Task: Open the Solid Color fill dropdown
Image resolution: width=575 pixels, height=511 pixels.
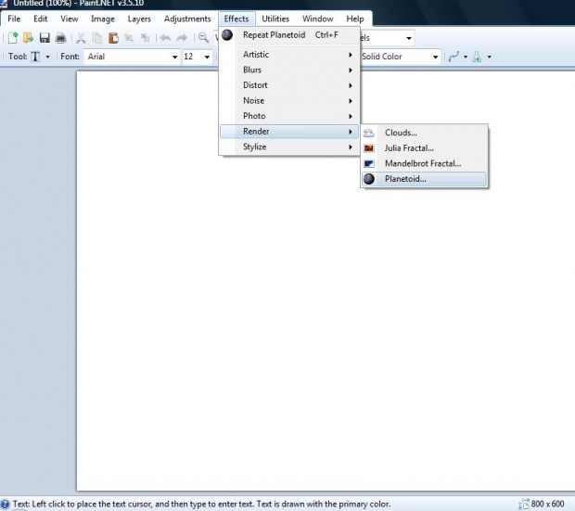Action: [401, 57]
